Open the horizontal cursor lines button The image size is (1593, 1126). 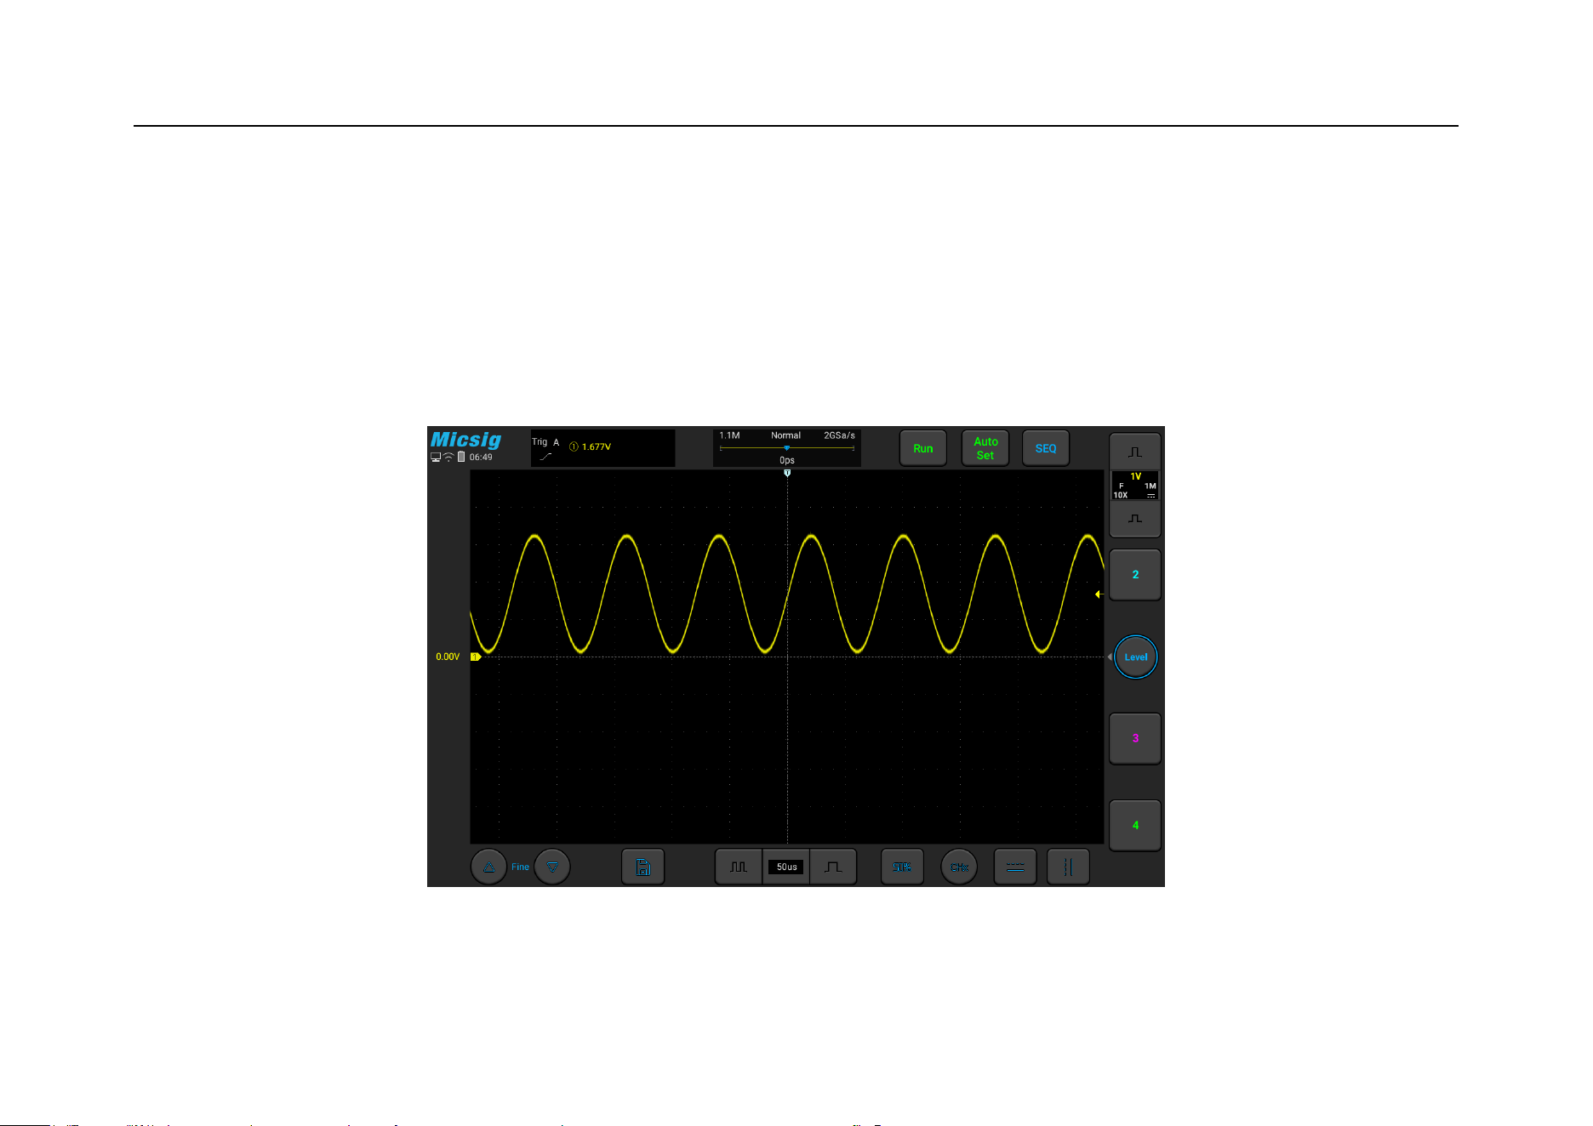pos(1015,867)
